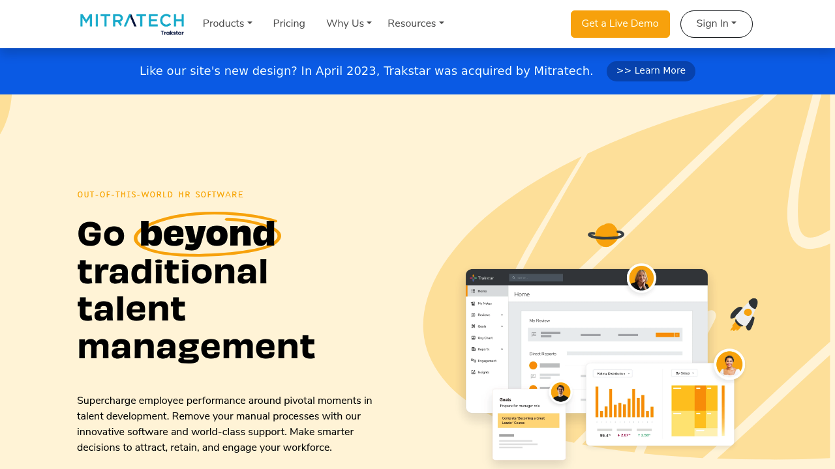Click the woman's avatar beside By Group chart
This screenshot has width=835, height=469.
click(729, 364)
